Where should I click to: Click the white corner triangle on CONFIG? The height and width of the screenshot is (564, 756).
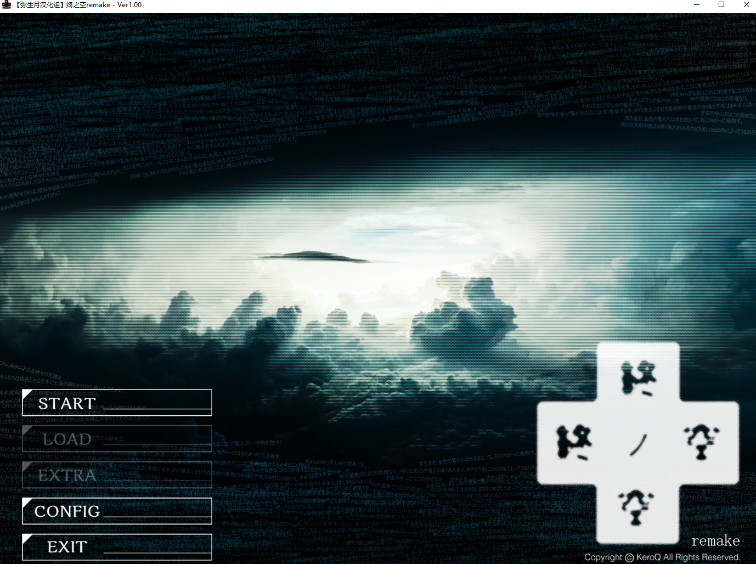tap(27, 502)
